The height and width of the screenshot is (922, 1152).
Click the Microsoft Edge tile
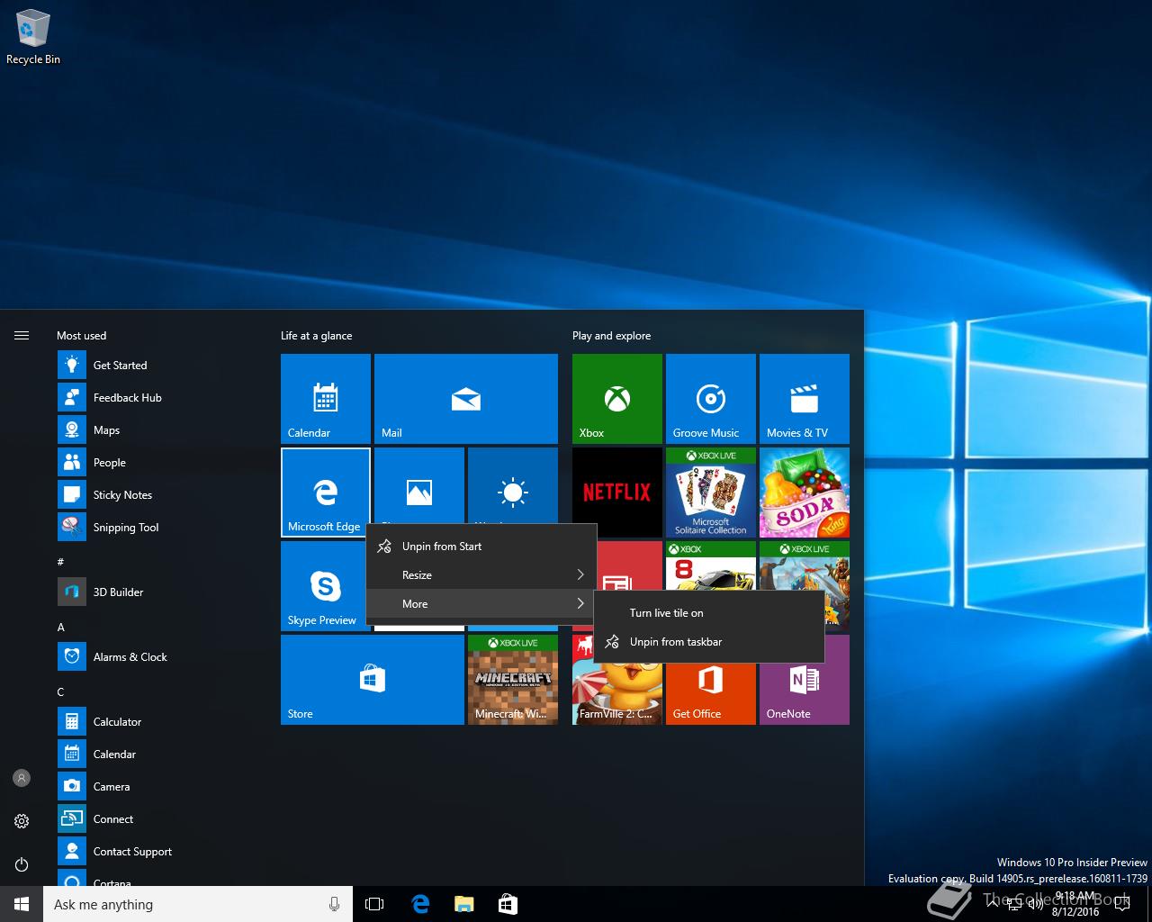pos(326,493)
